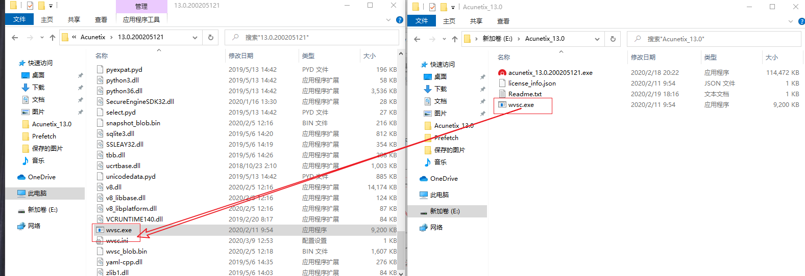Select the pyexpat.pyd file icon
This screenshot has width=805, height=276.
[100, 69]
